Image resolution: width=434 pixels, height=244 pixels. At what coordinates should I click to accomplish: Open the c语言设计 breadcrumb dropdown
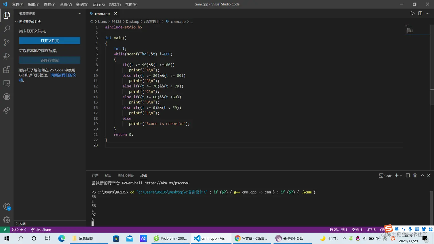click(x=152, y=22)
